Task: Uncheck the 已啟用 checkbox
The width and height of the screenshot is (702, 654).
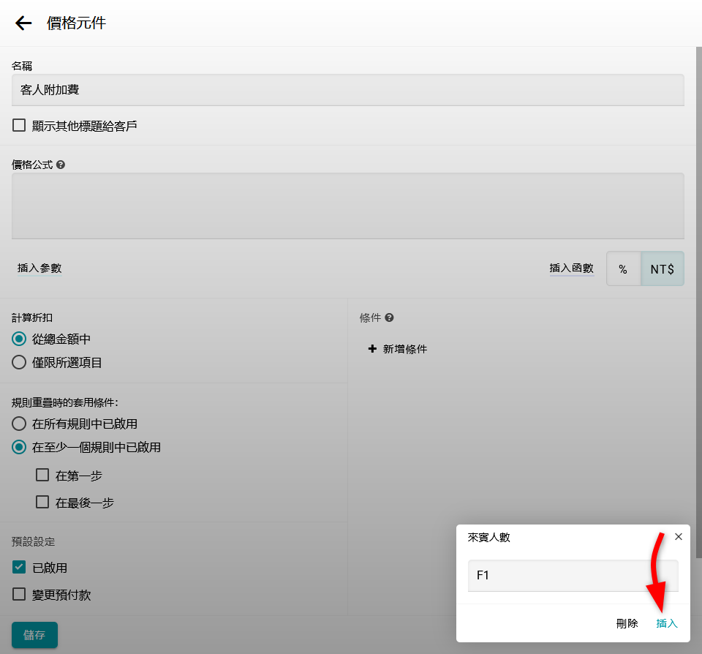Action: pyautogui.click(x=19, y=568)
